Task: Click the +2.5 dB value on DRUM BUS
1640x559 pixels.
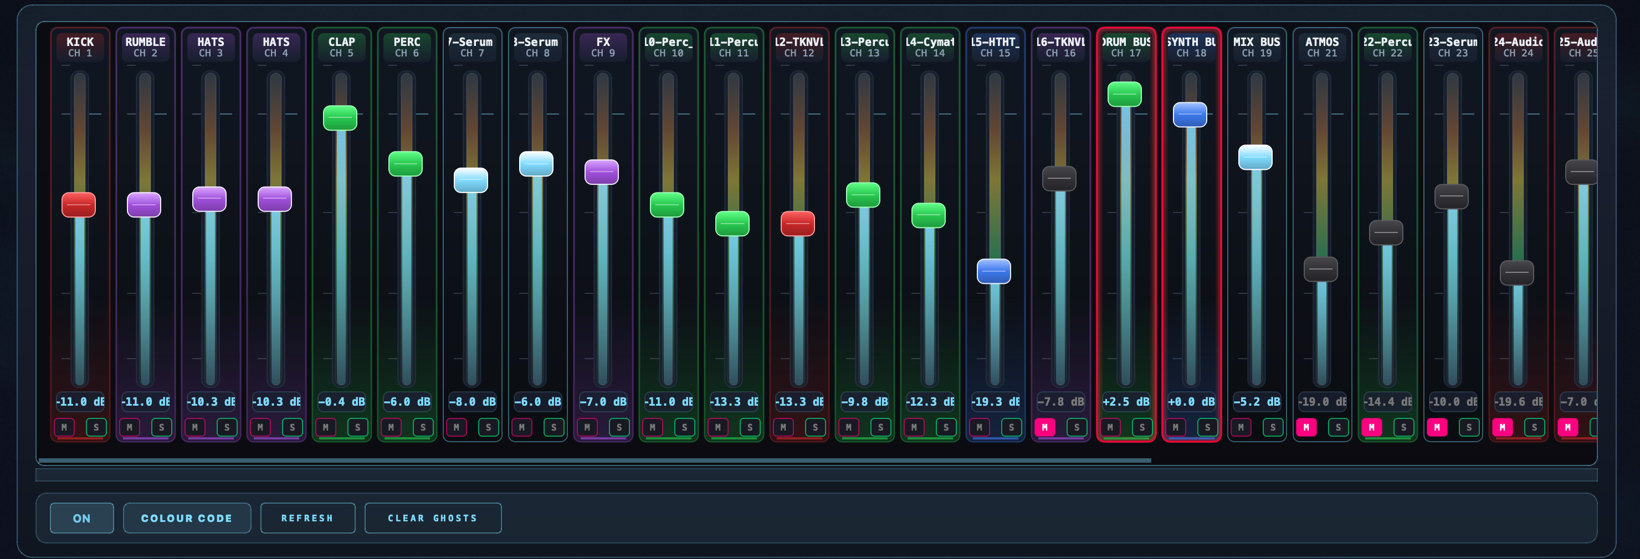Action: tap(1126, 402)
